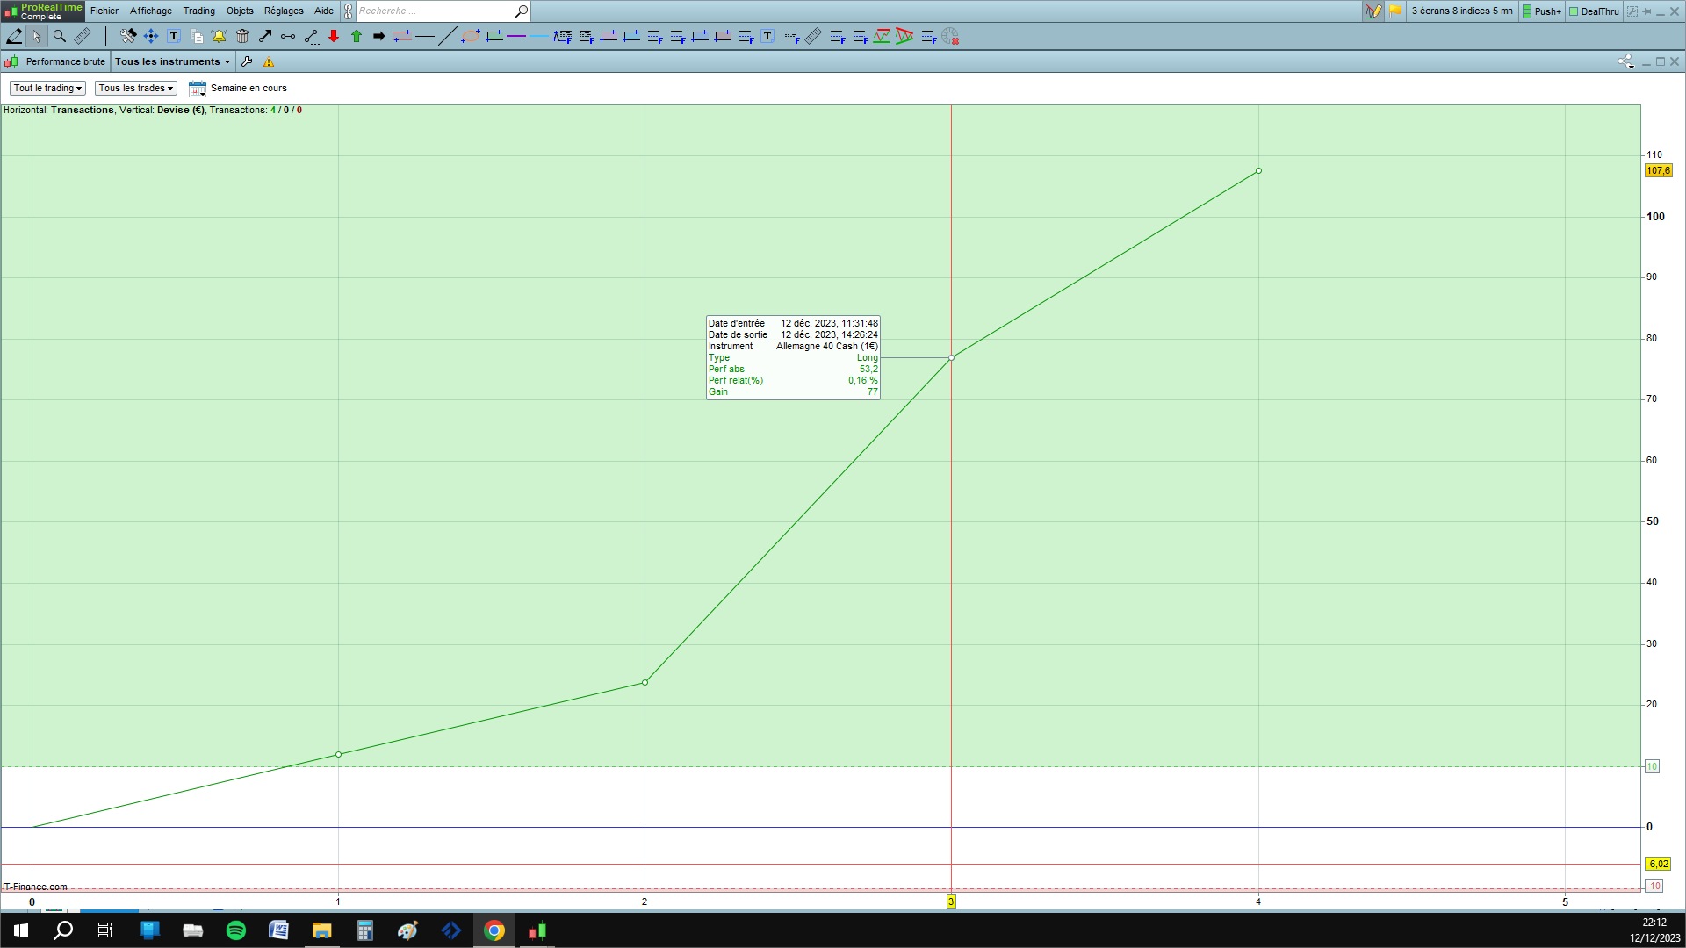The width and height of the screenshot is (1686, 948).
Task: Toggle the DealThru status box
Action: click(1594, 11)
